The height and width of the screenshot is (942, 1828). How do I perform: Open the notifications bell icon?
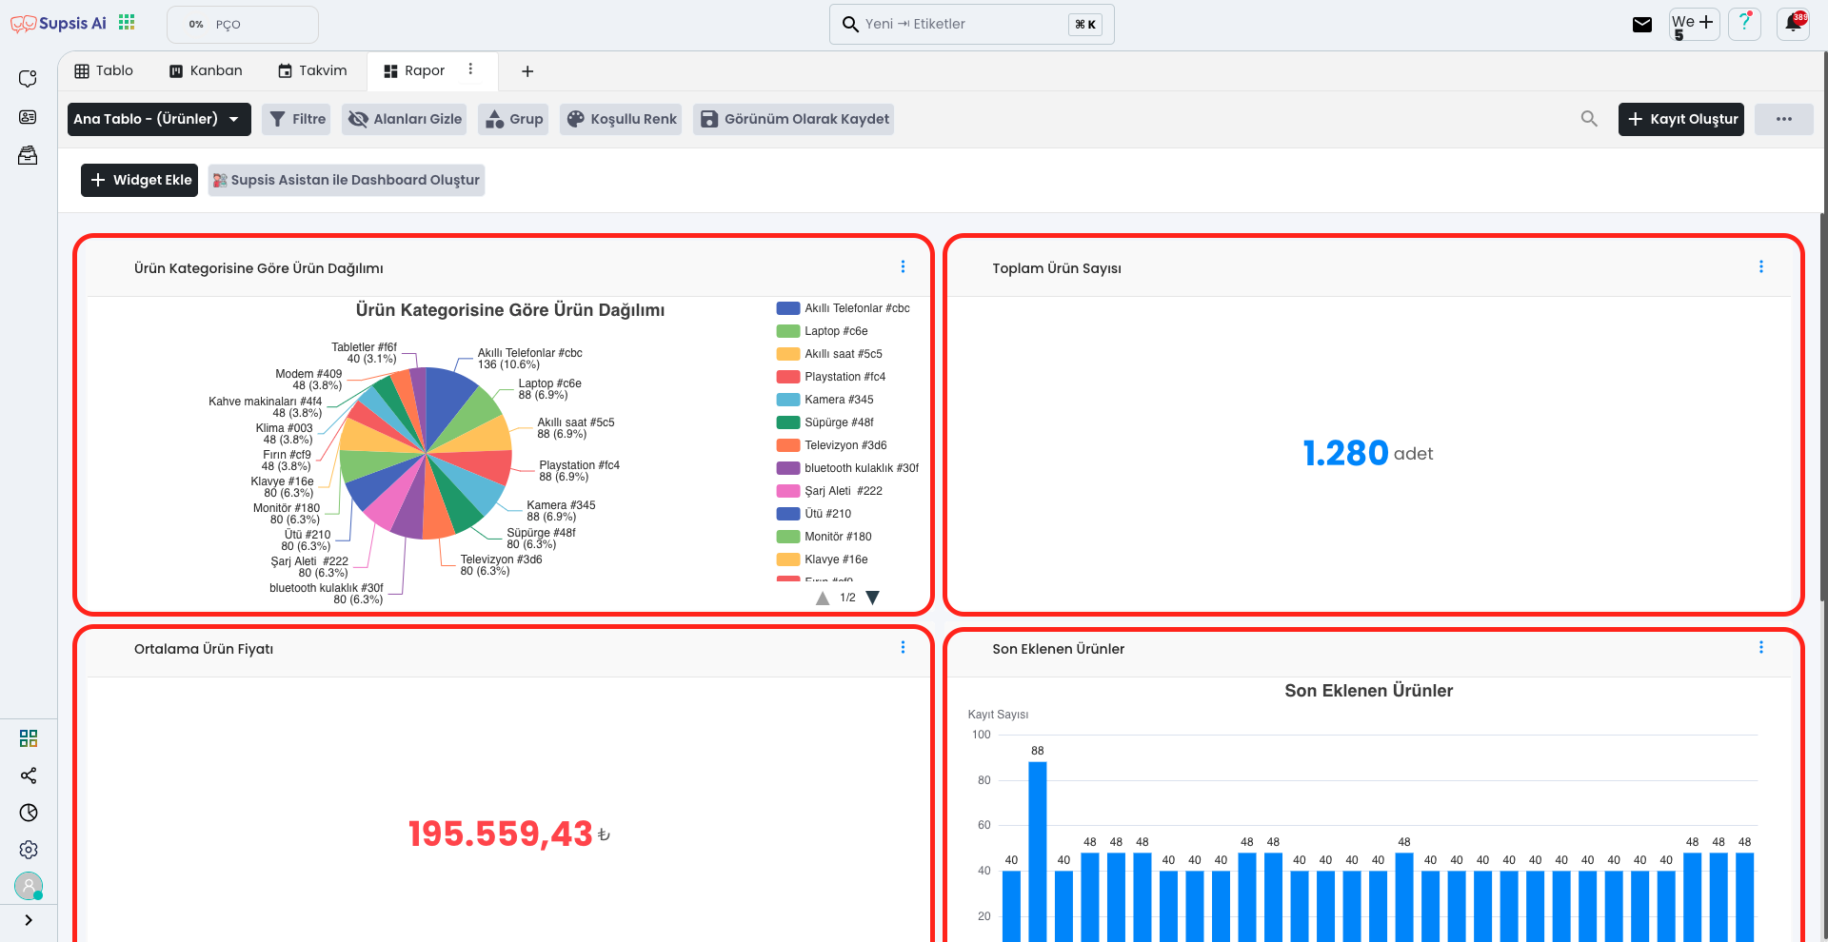1793,23
